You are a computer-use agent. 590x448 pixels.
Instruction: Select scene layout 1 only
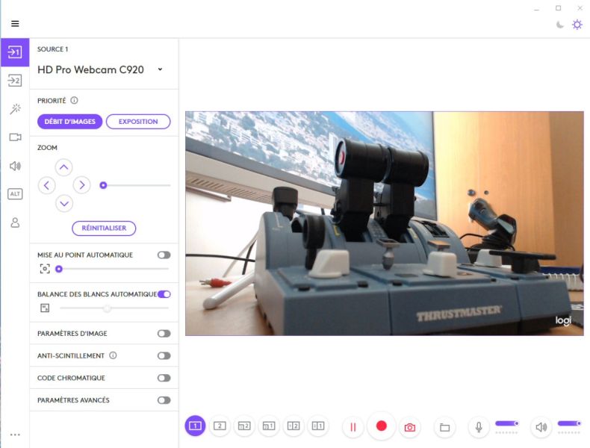(x=195, y=426)
